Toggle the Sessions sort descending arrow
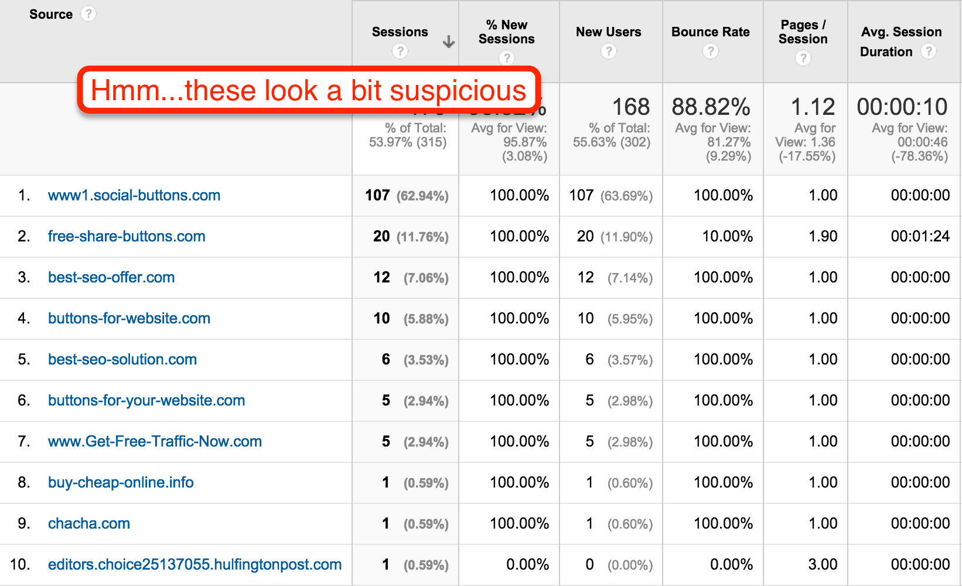Image resolution: width=962 pixels, height=586 pixels. 449,42
